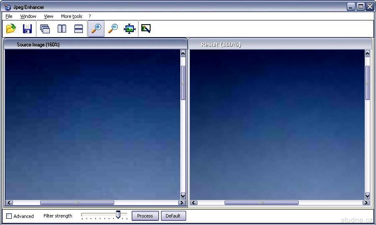Click the Open file folder icon
The width and height of the screenshot is (376, 225).
click(11, 29)
